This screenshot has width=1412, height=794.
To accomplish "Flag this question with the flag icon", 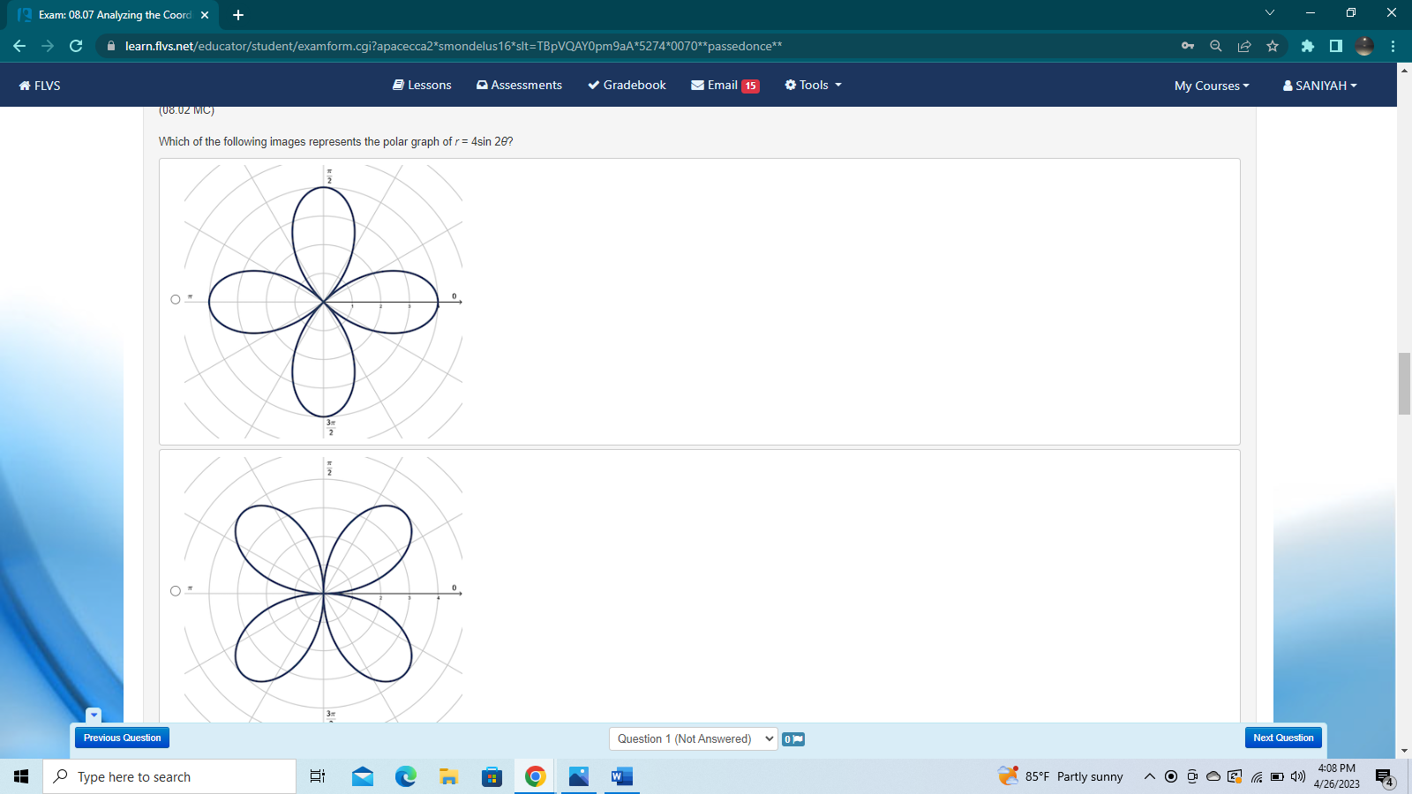I will pos(793,739).
